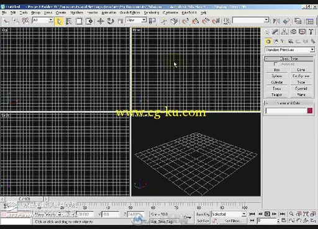Toggle the Spinner Snap button
Screen dimensions: 318x229
point(216,21)
